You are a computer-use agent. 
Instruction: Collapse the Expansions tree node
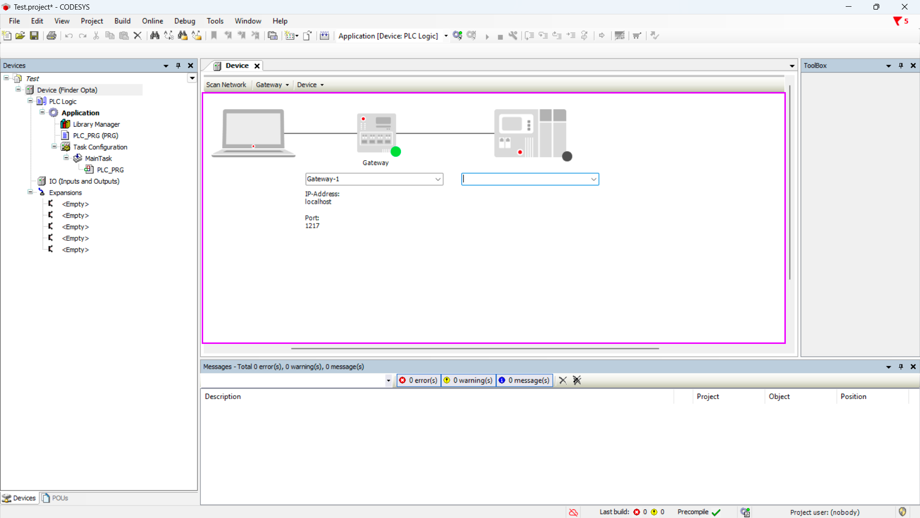[30, 192]
